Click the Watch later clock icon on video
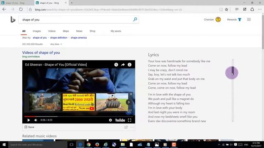This screenshot has height=148, width=264. coord(116,65)
